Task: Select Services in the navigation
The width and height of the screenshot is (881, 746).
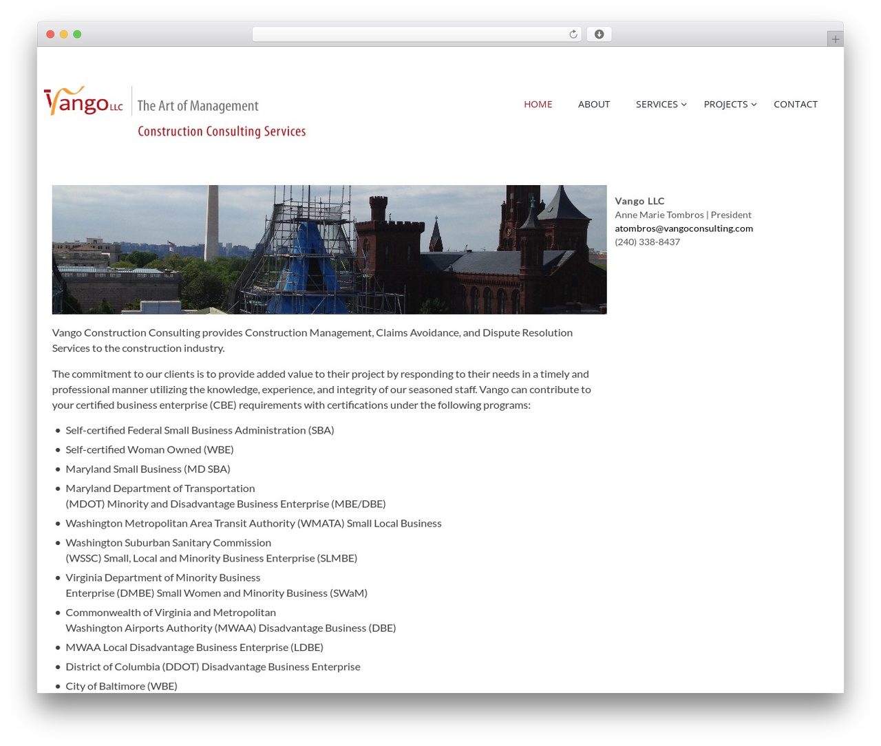Action: [657, 104]
